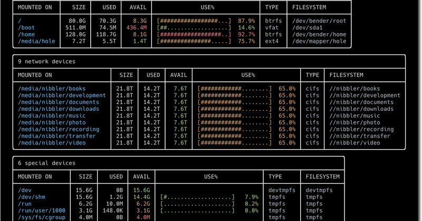The height and width of the screenshot is (221, 422).
Task: Click the 0.0% usage value for /run/user/1000
Action: point(252,210)
